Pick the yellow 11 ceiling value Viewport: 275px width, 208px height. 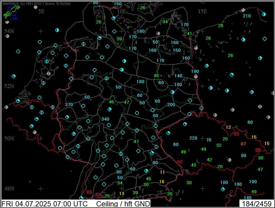pos(163,172)
